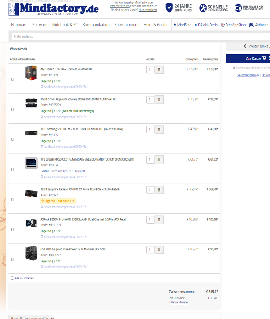The width and height of the screenshot is (270, 319).
Task: Click the Schnelle Dienstleistung wrench badge
Action: click(x=213, y=8)
